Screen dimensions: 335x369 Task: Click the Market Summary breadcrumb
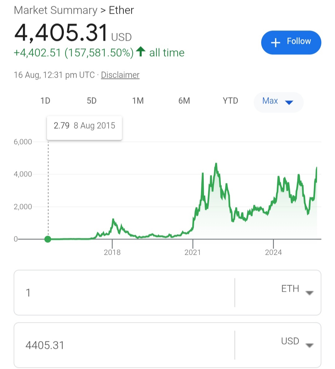pos(56,10)
